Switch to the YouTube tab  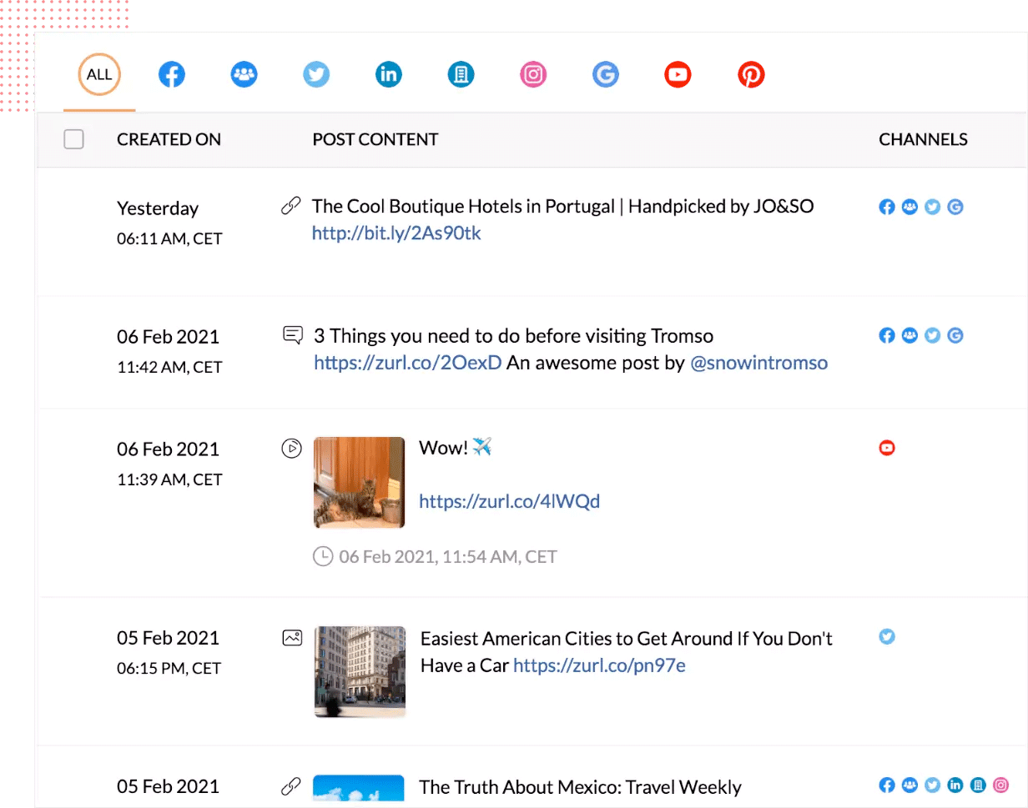pos(678,75)
